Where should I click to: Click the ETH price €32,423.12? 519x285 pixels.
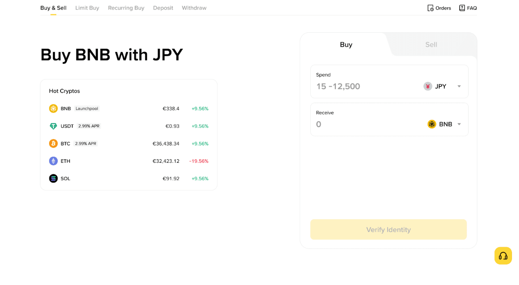(166, 161)
